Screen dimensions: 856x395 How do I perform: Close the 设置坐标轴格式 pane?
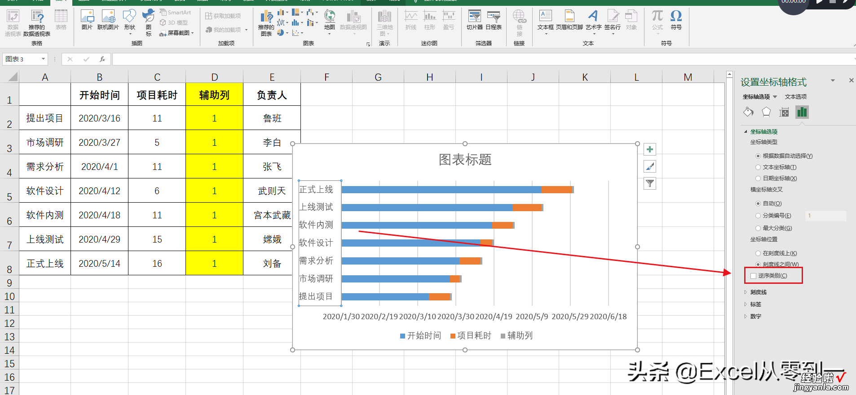coord(851,81)
